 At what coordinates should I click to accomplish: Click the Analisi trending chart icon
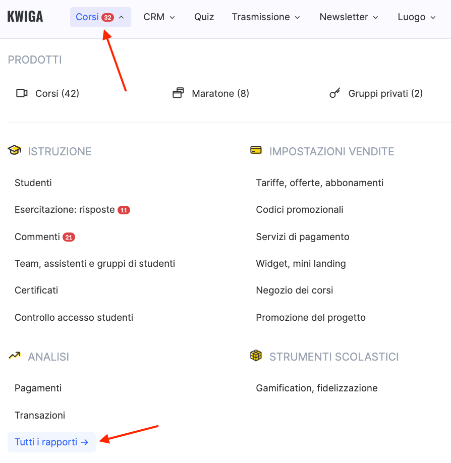[15, 356]
